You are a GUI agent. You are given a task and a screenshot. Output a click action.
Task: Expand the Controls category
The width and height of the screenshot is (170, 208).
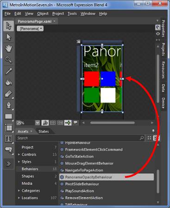tap(19, 154)
